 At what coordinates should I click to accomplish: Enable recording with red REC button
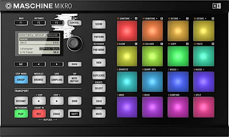click(x=39, y=114)
